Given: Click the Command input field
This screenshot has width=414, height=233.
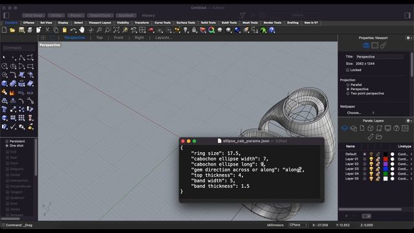Looking at the screenshot, I should 19,48.
